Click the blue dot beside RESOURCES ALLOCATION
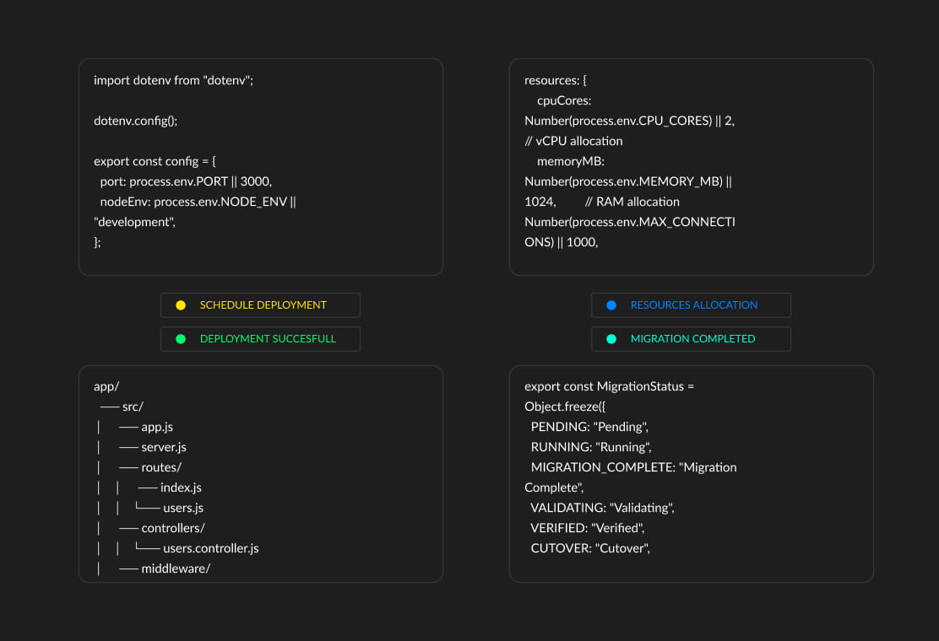Image resolution: width=939 pixels, height=641 pixels. (611, 305)
